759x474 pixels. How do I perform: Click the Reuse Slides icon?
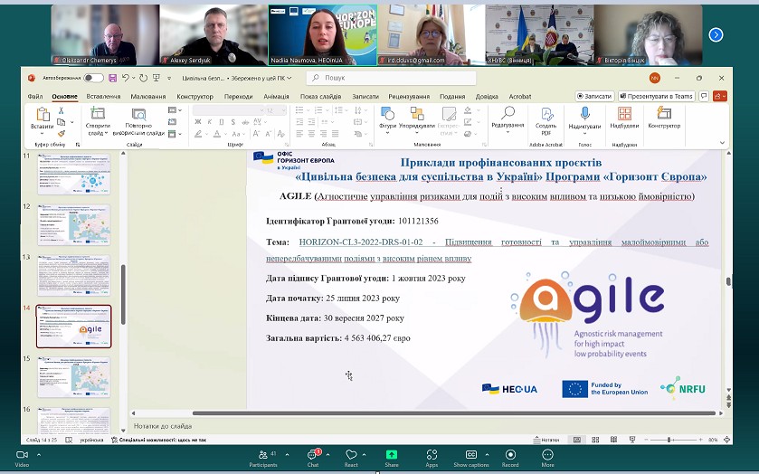(x=139, y=114)
